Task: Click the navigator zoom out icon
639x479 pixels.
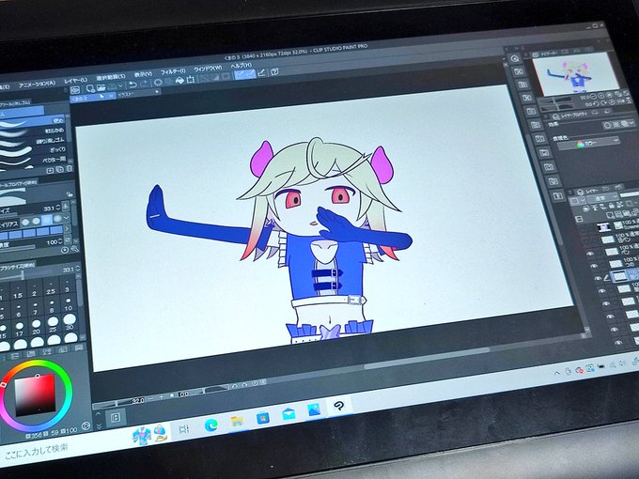Action: tap(593, 97)
